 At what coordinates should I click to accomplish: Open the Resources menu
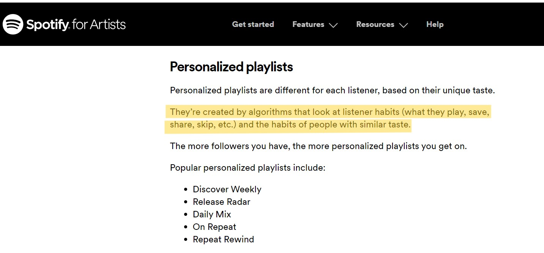[375, 24]
